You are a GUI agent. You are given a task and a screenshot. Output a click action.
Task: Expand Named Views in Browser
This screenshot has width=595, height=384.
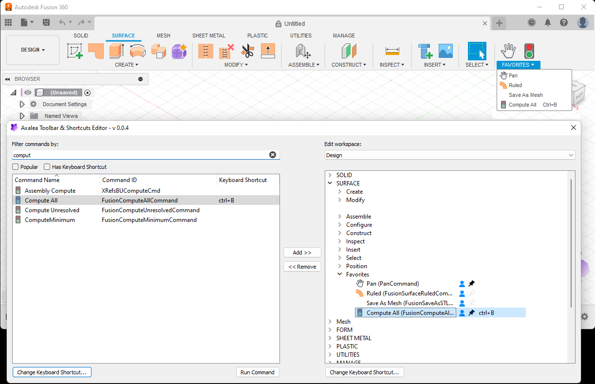pos(22,116)
